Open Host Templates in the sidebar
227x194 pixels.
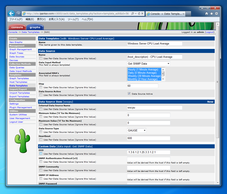[x=18, y=82]
